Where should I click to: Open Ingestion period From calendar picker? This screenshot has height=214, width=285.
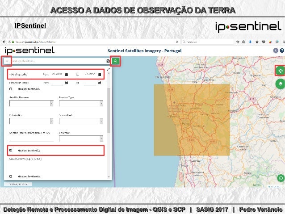[x=67, y=83]
